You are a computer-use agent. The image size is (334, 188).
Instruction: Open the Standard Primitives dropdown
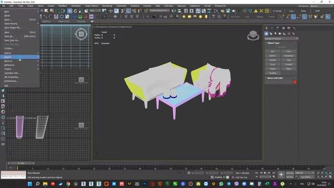pyautogui.click(x=281, y=39)
